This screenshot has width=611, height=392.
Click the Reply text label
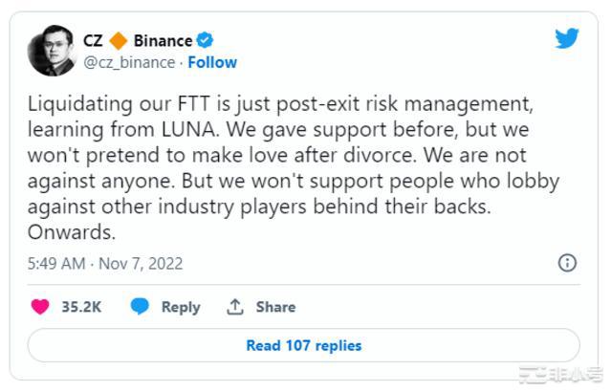180,307
